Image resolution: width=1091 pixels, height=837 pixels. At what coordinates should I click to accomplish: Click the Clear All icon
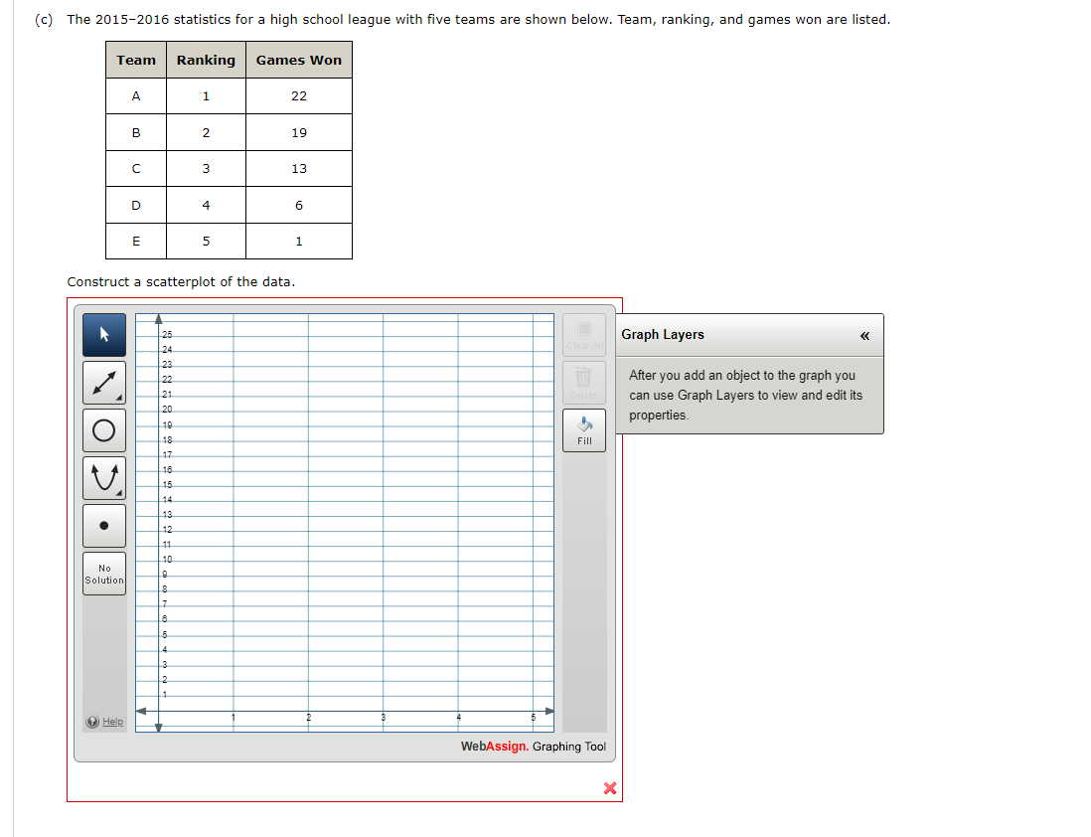click(x=584, y=335)
